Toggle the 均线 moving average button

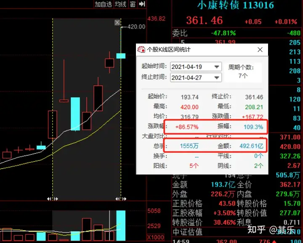tap(120, 4)
